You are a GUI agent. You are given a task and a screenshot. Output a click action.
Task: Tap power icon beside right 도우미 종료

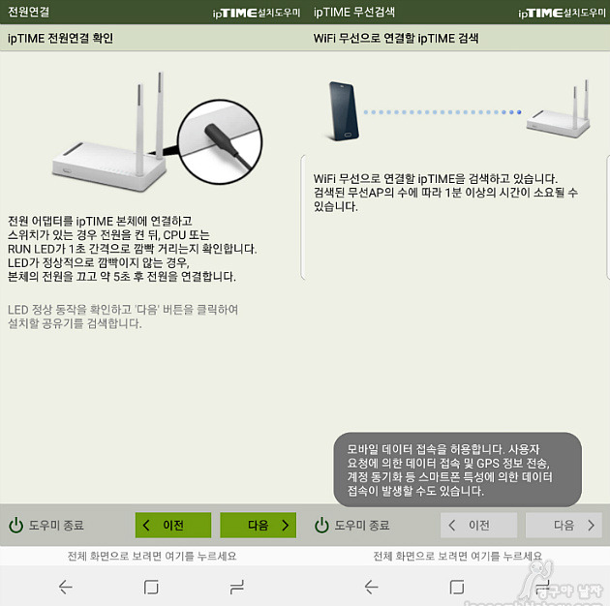click(x=321, y=525)
